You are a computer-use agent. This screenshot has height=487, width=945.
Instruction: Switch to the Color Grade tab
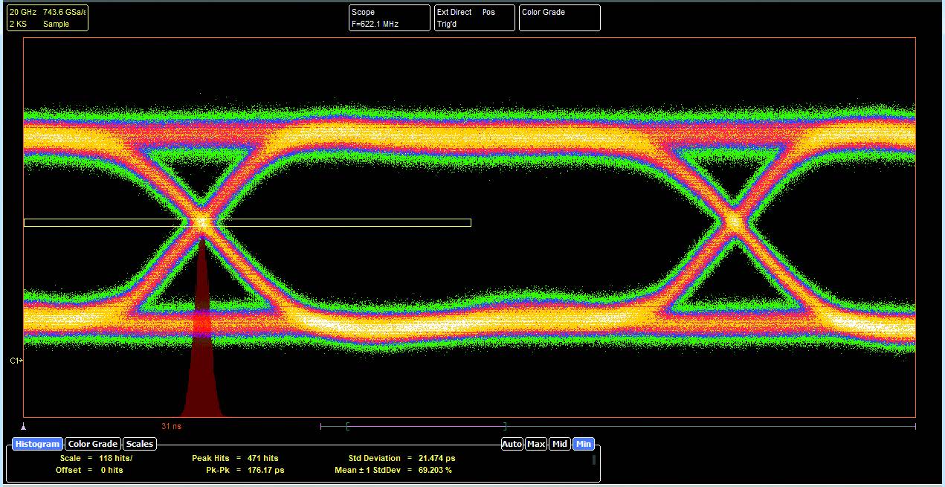[93, 444]
